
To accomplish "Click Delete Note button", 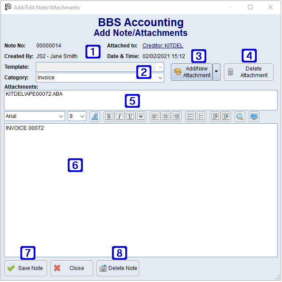I will [x=118, y=268].
